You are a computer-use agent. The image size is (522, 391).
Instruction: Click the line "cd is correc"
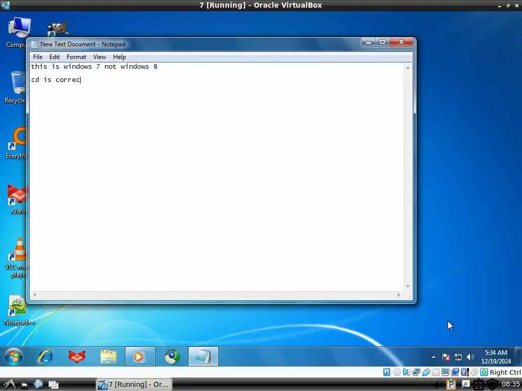click(56, 80)
